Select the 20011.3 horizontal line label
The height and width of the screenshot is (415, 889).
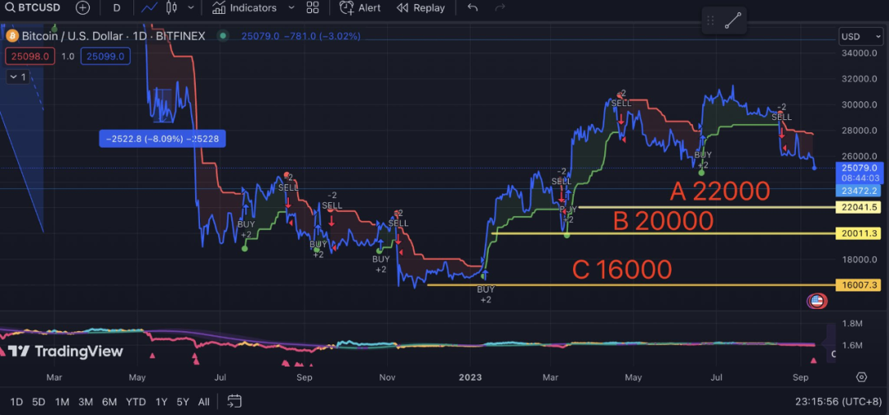(x=859, y=233)
